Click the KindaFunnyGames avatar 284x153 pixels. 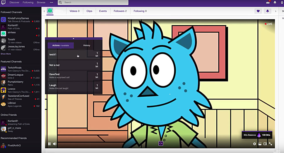4,20
